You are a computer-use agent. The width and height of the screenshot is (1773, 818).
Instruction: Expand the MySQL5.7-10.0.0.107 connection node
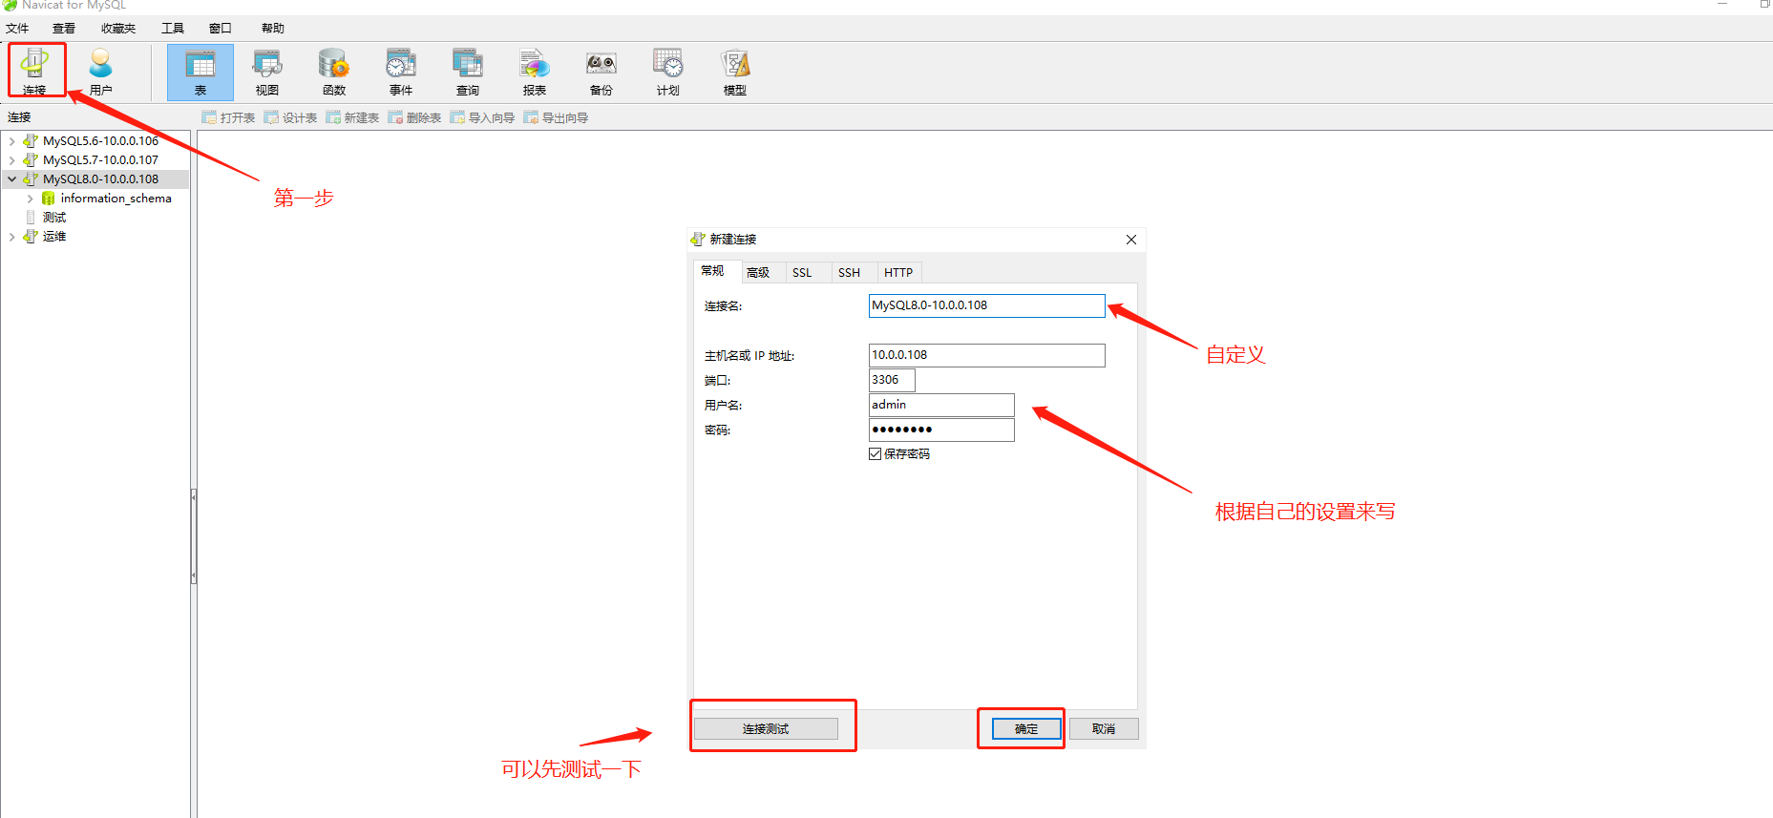[11, 159]
